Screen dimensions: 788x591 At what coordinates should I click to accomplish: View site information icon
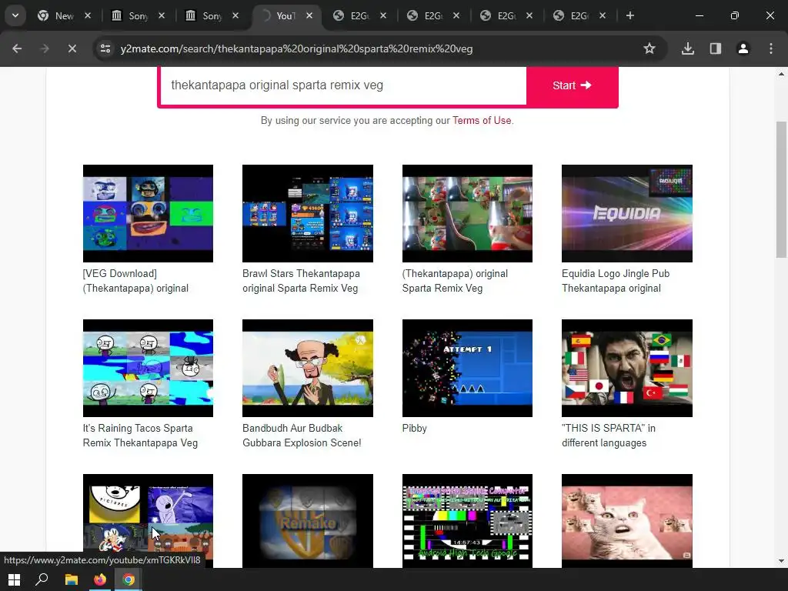105,48
